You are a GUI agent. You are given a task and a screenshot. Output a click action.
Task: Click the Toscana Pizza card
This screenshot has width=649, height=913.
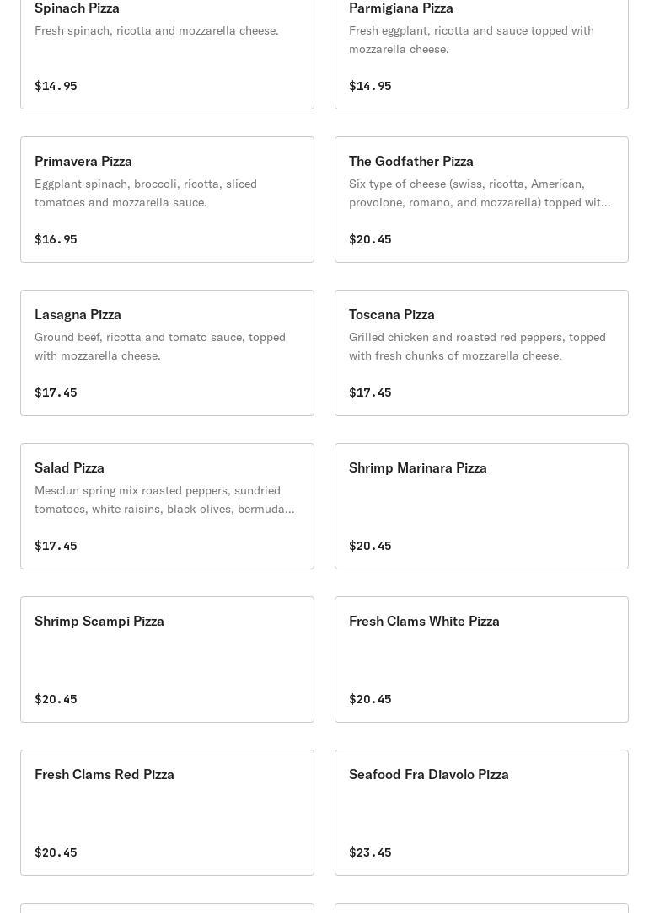[481, 353]
